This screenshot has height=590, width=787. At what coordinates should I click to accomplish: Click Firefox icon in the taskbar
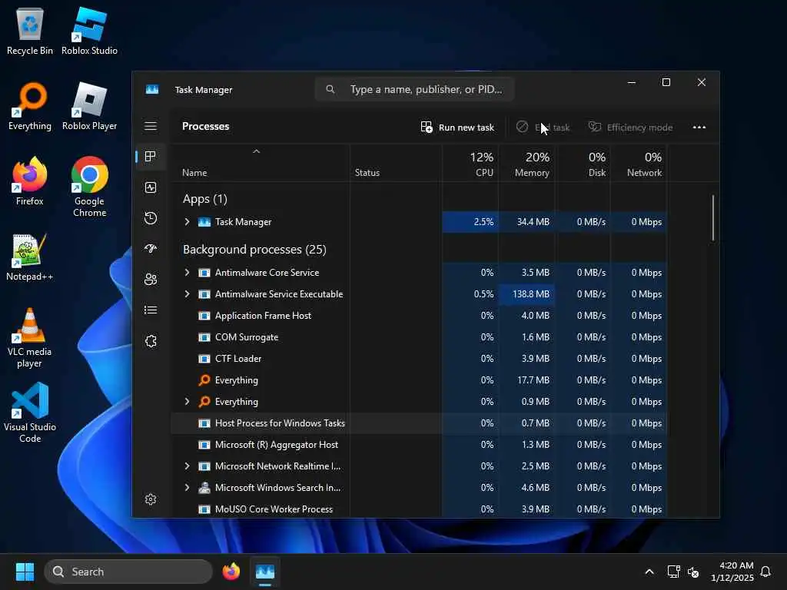click(231, 572)
